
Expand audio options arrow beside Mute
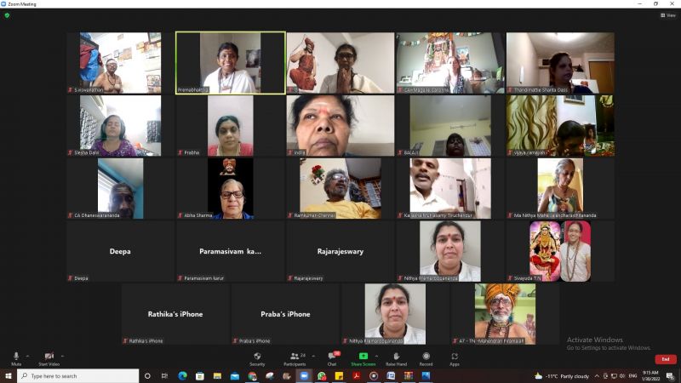pyautogui.click(x=27, y=356)
